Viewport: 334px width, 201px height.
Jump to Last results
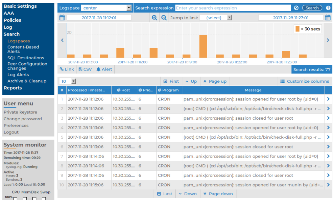pyautogui.click(x=165, y=194)
